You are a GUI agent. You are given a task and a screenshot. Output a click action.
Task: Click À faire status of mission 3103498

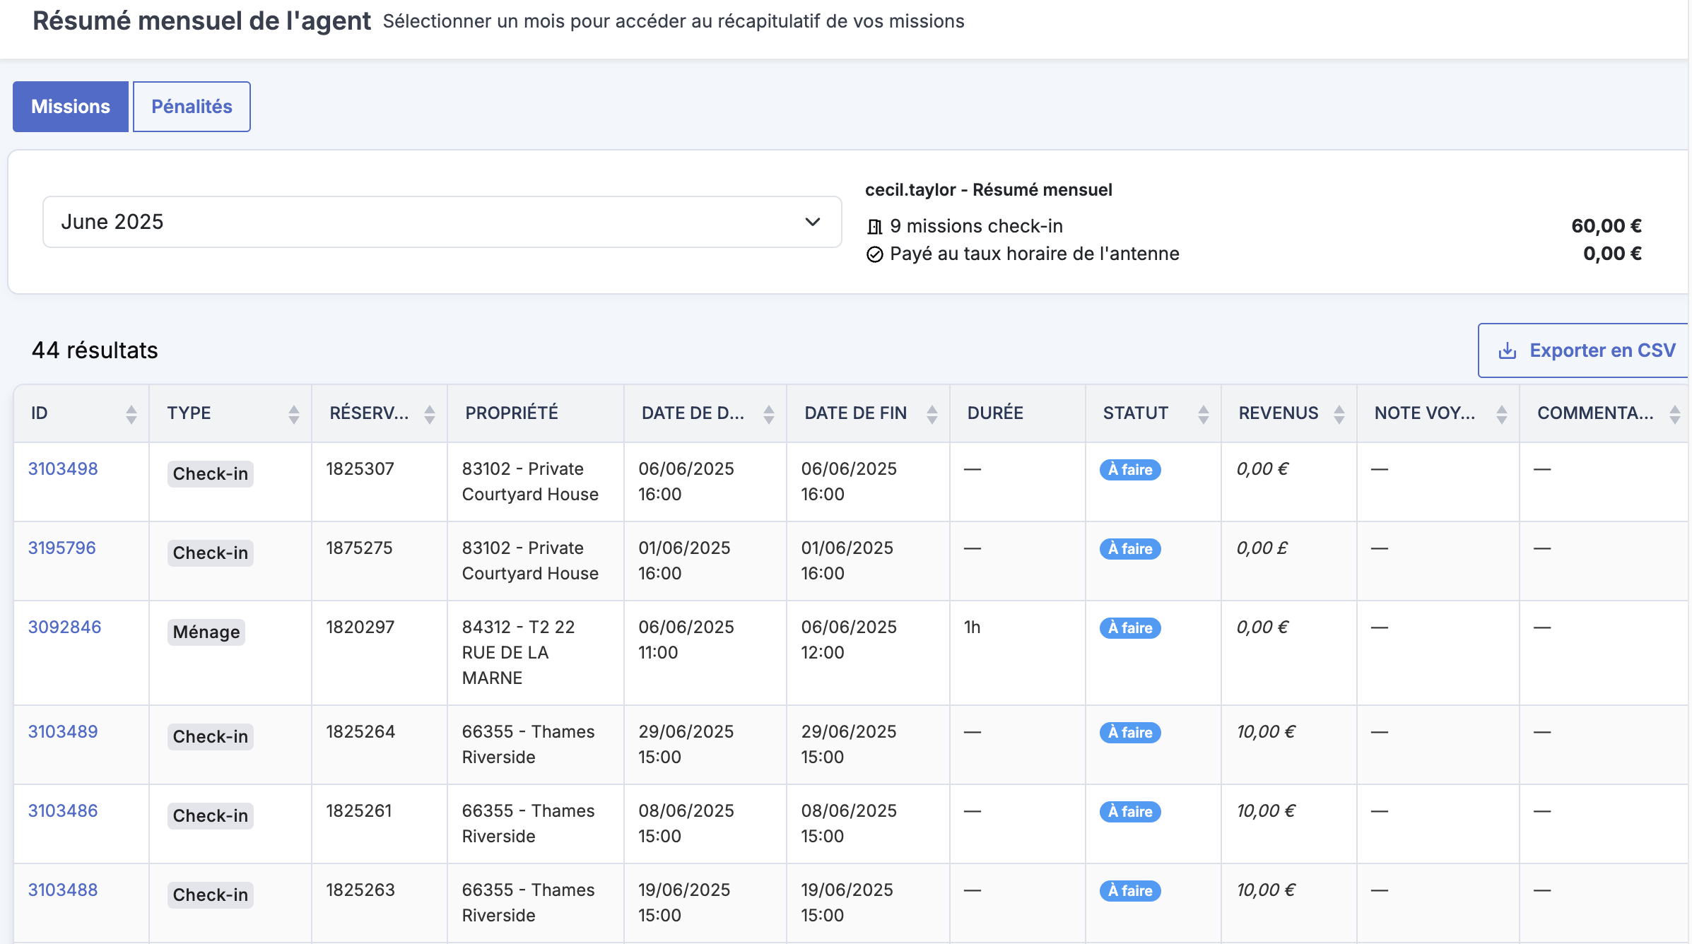[1130, 470]
